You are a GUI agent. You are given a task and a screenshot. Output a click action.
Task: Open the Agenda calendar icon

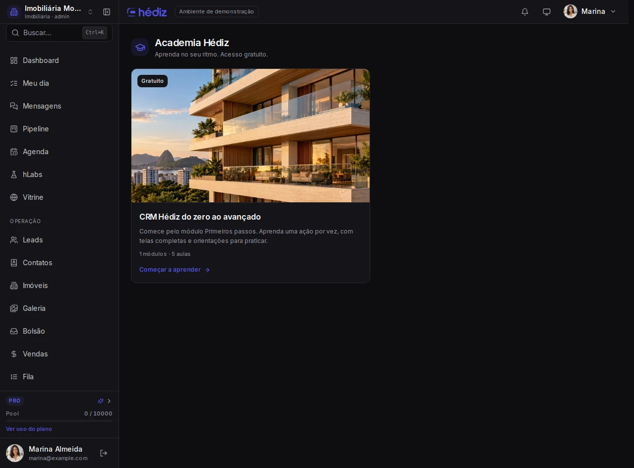[x=14, y=152]
